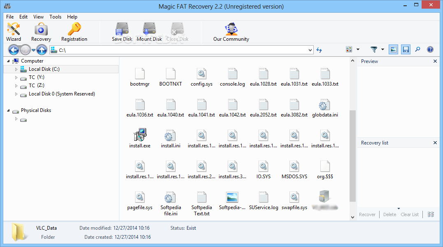Click the recovery list options icon
The width and height of the screenshot is (443, 247).
point(431,214)
